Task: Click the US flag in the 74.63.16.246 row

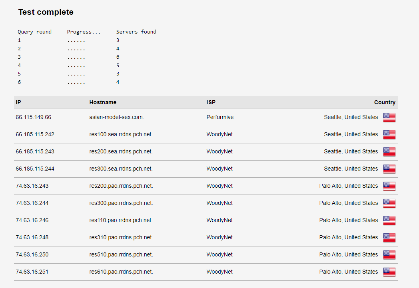Action: pos(389,220)
